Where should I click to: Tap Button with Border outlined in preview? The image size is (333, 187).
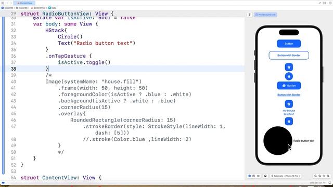point(289,56)
